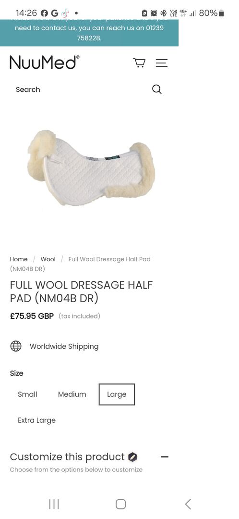Choose the Large size option
Image resolution: width=239 pixels, height=519 pixels.
coord(117,394)
